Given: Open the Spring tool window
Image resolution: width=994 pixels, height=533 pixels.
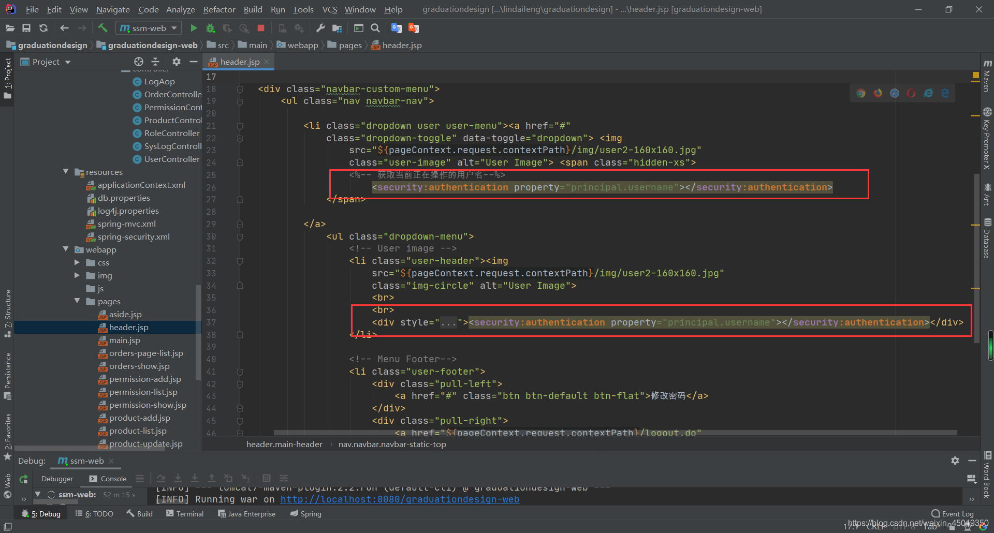Looking at the screenshot, I should coord(306,514).
